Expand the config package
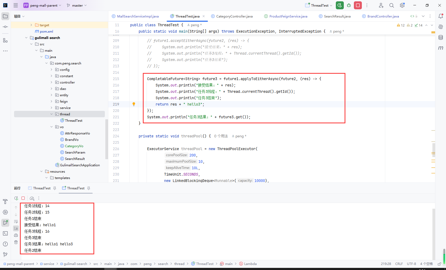Screen dimensions: 446x270 coord(52,69)
